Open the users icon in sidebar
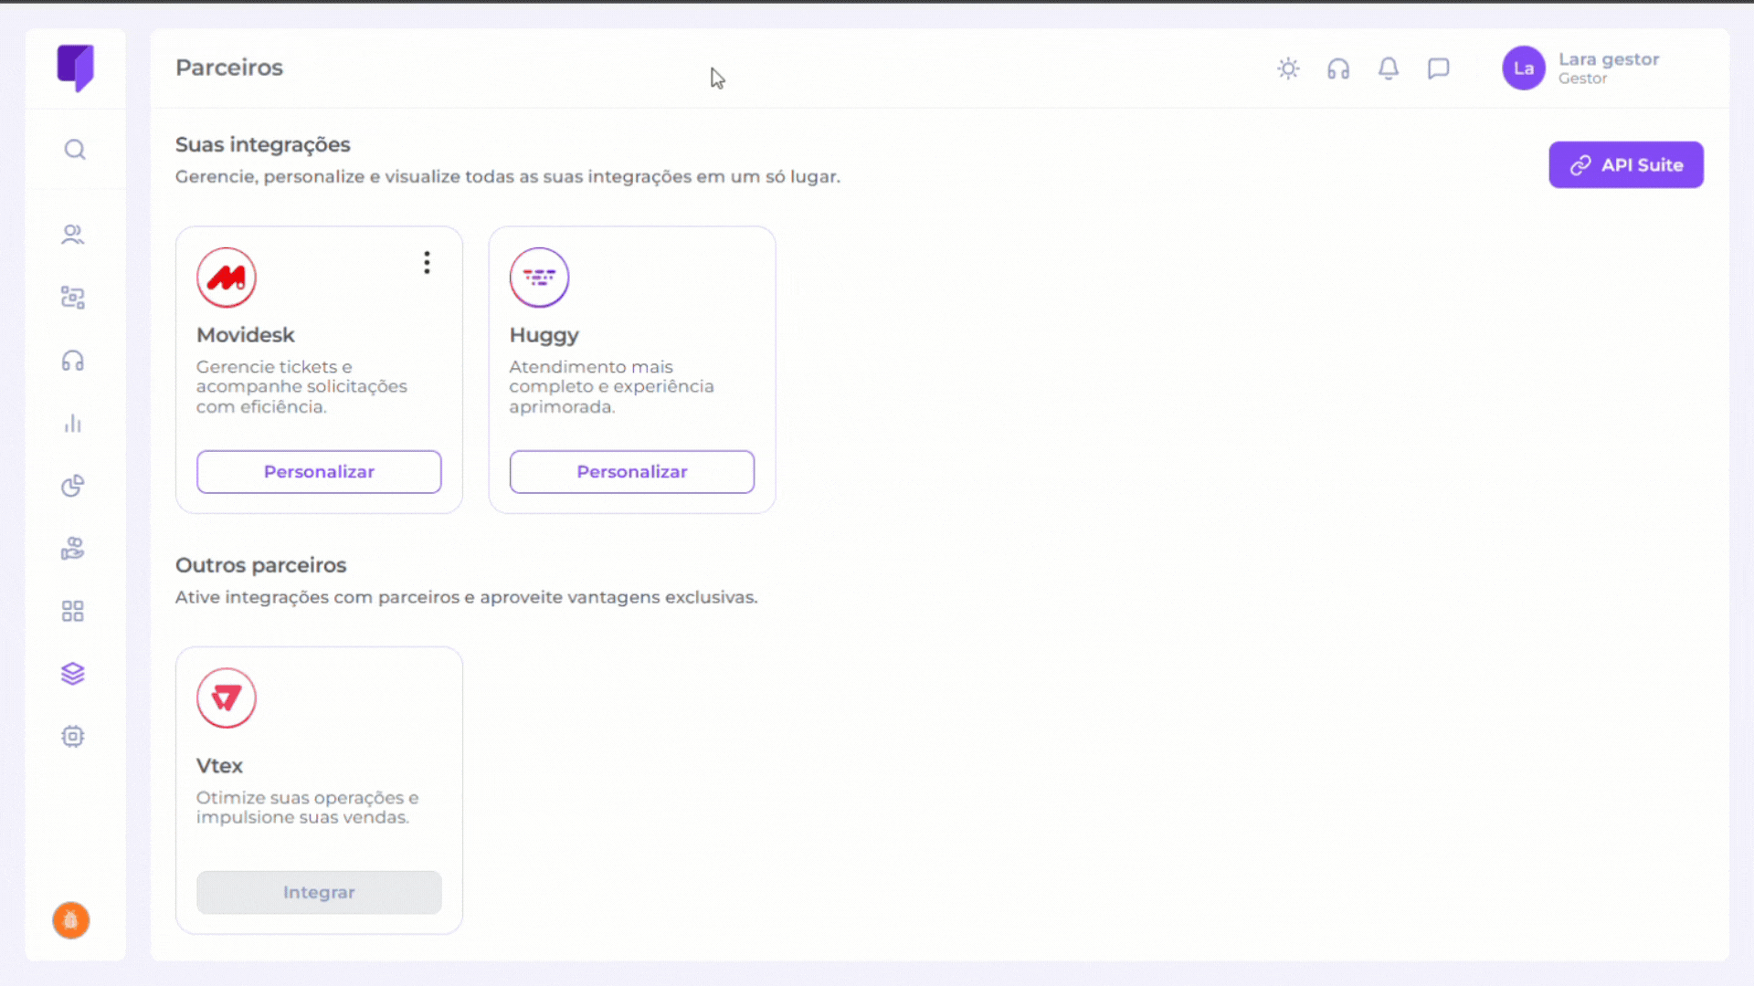Image resolution: width=1754 pixels, height=986 pixels. [x=73, y=235]
